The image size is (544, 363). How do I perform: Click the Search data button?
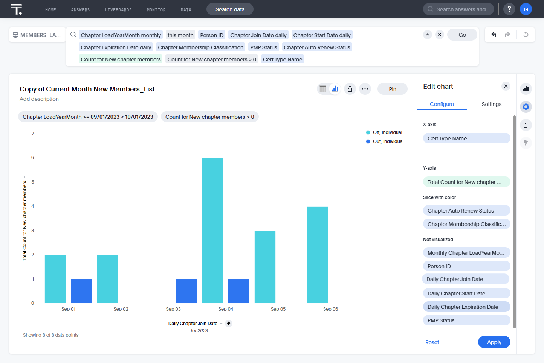(230, 9)
